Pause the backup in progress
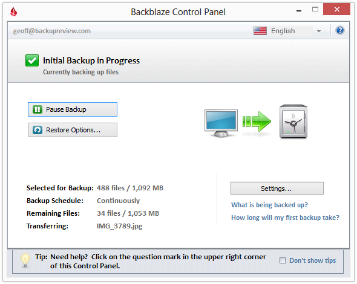Image resolution: width=357 pixels, height=284 pixels. pyautogui.click(x=73, y=109)
